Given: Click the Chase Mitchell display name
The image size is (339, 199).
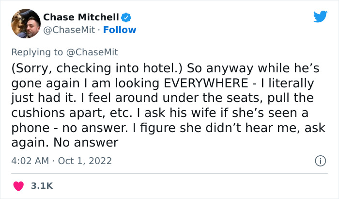Looking at the screenshot, I should pos(81,17).
